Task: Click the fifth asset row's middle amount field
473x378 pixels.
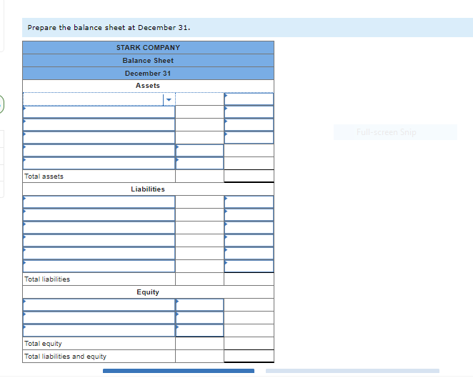Action: pos(199,151)
